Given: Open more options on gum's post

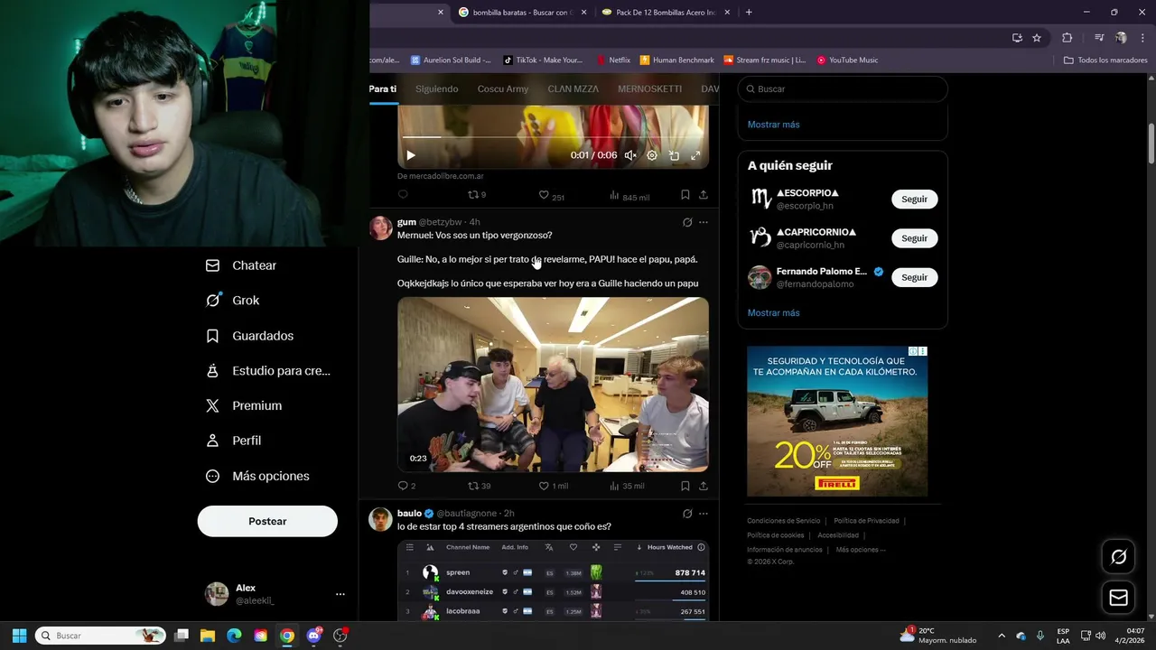Looking at the screenshot, I should (704, 222).
